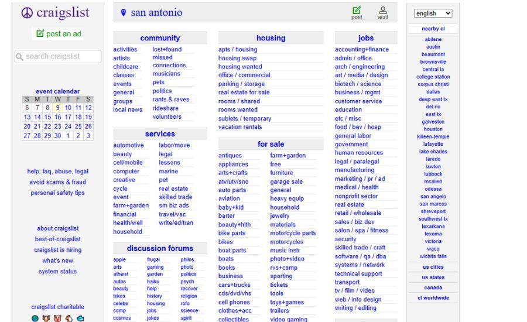Open software / qa / dba jobs
The width and height of the screenshot is (527, 322).
point(360,256)
